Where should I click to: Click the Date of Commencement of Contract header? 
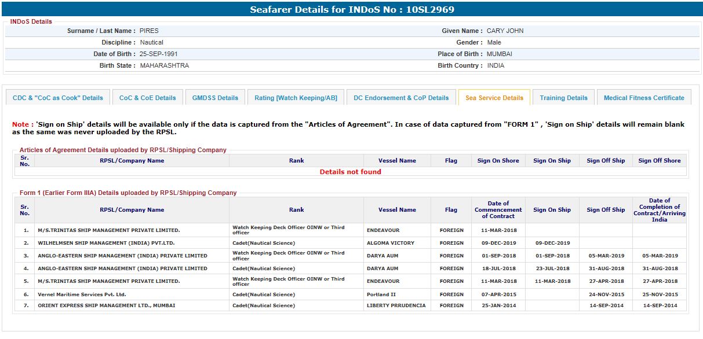click(498, 210)
